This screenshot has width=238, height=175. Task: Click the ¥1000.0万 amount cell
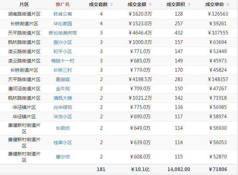click(x=140, y=42)
